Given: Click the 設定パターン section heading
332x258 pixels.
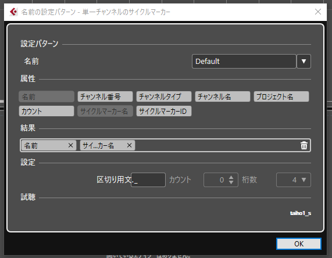Looking at the screenshot, I should pyautogui.click(x=40, y=44).
